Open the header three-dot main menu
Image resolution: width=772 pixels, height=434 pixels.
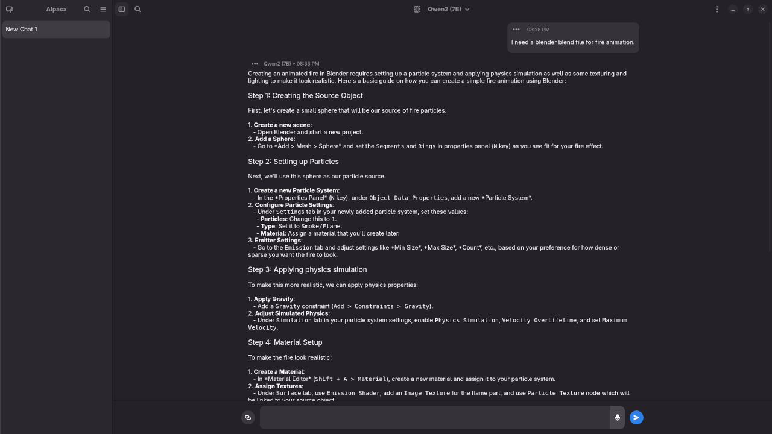tap(717, 9)
